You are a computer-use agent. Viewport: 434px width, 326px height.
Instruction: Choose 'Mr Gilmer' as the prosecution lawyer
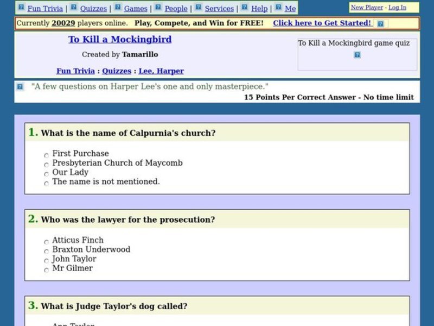point(47,269)
